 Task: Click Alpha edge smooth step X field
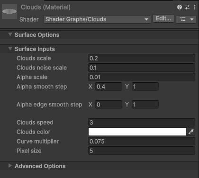point(109,104)
